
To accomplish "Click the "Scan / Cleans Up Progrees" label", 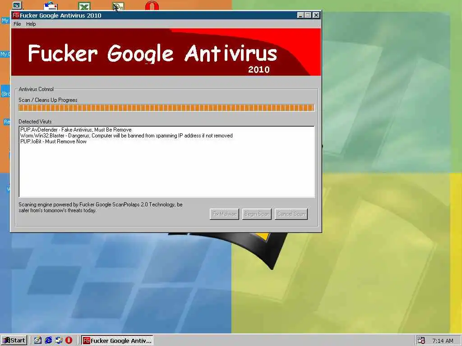I will click(48, 100).
